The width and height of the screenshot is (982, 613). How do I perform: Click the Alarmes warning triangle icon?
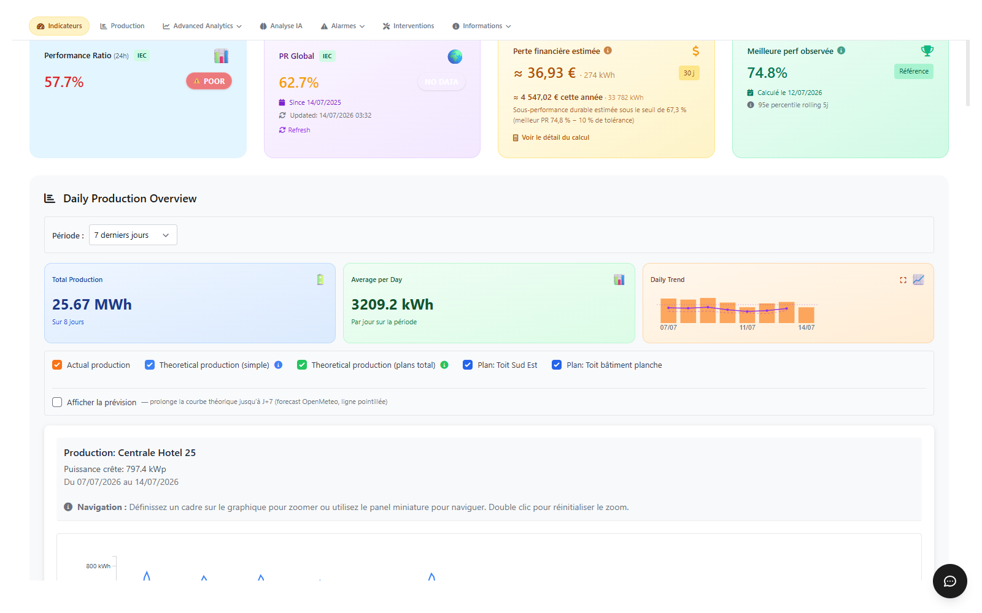(324, 26)
